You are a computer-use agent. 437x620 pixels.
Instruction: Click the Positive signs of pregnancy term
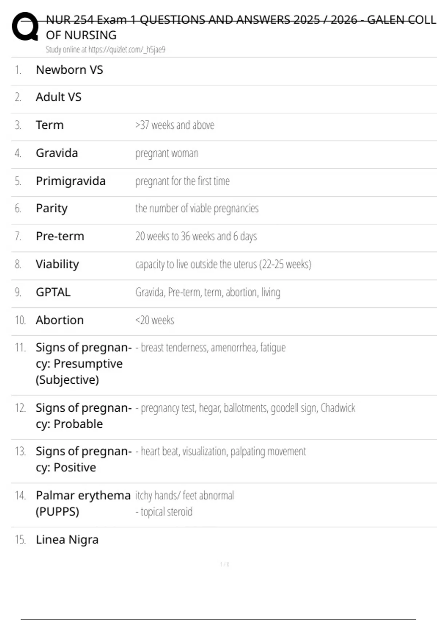click(x=83, y=459)
